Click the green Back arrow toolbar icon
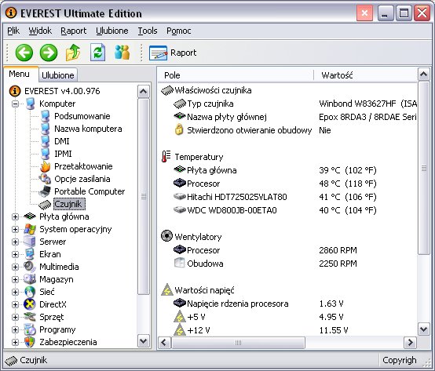435x371 pixels. coord(24,53)
